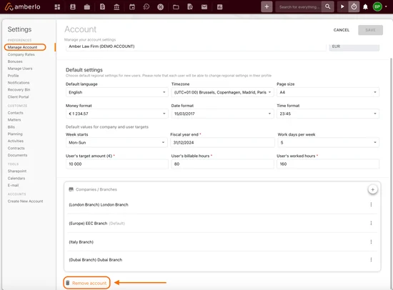Expand the Default language dropdown

click(x=116, y=92)
